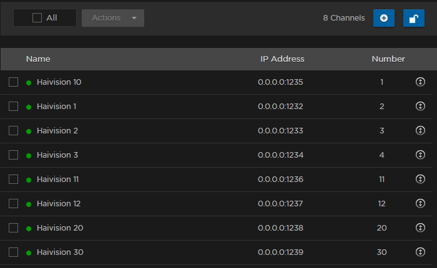
Task: Select the Haivision 12 row checkbox
Action: (13, 204)
